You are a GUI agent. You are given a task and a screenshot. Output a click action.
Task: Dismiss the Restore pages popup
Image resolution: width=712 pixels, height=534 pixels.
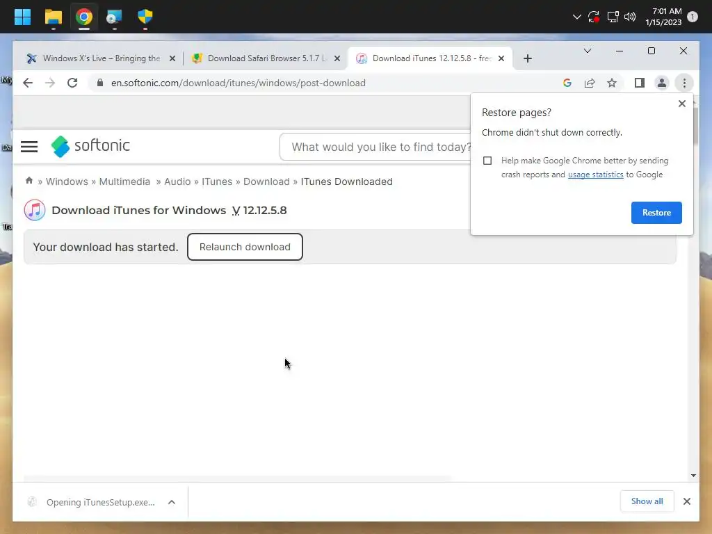[681, 104]
